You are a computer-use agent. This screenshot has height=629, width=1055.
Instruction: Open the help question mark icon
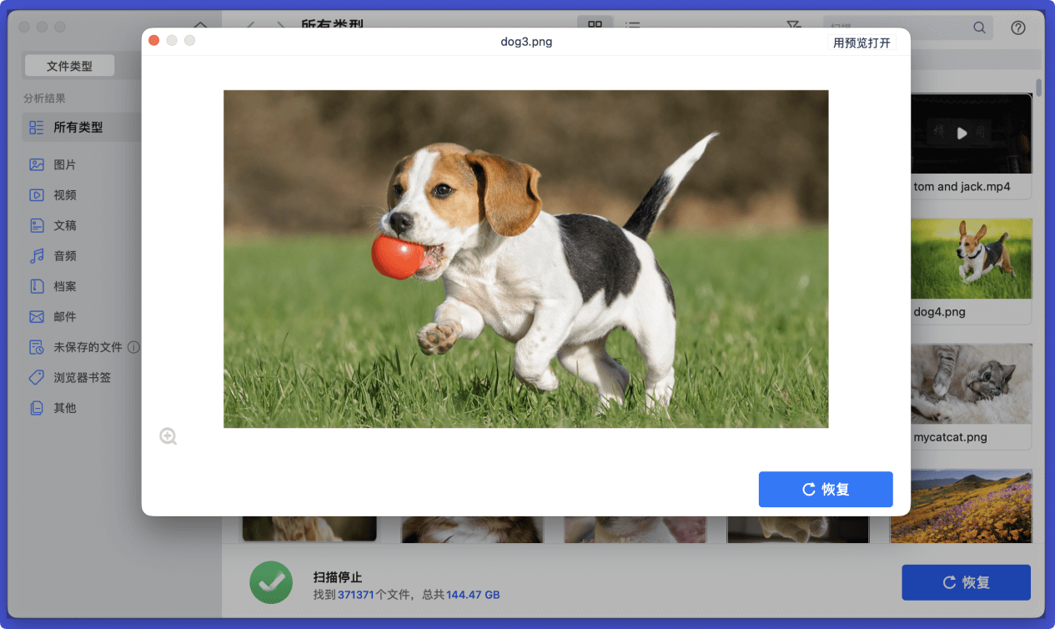[x=1017, y=28]
